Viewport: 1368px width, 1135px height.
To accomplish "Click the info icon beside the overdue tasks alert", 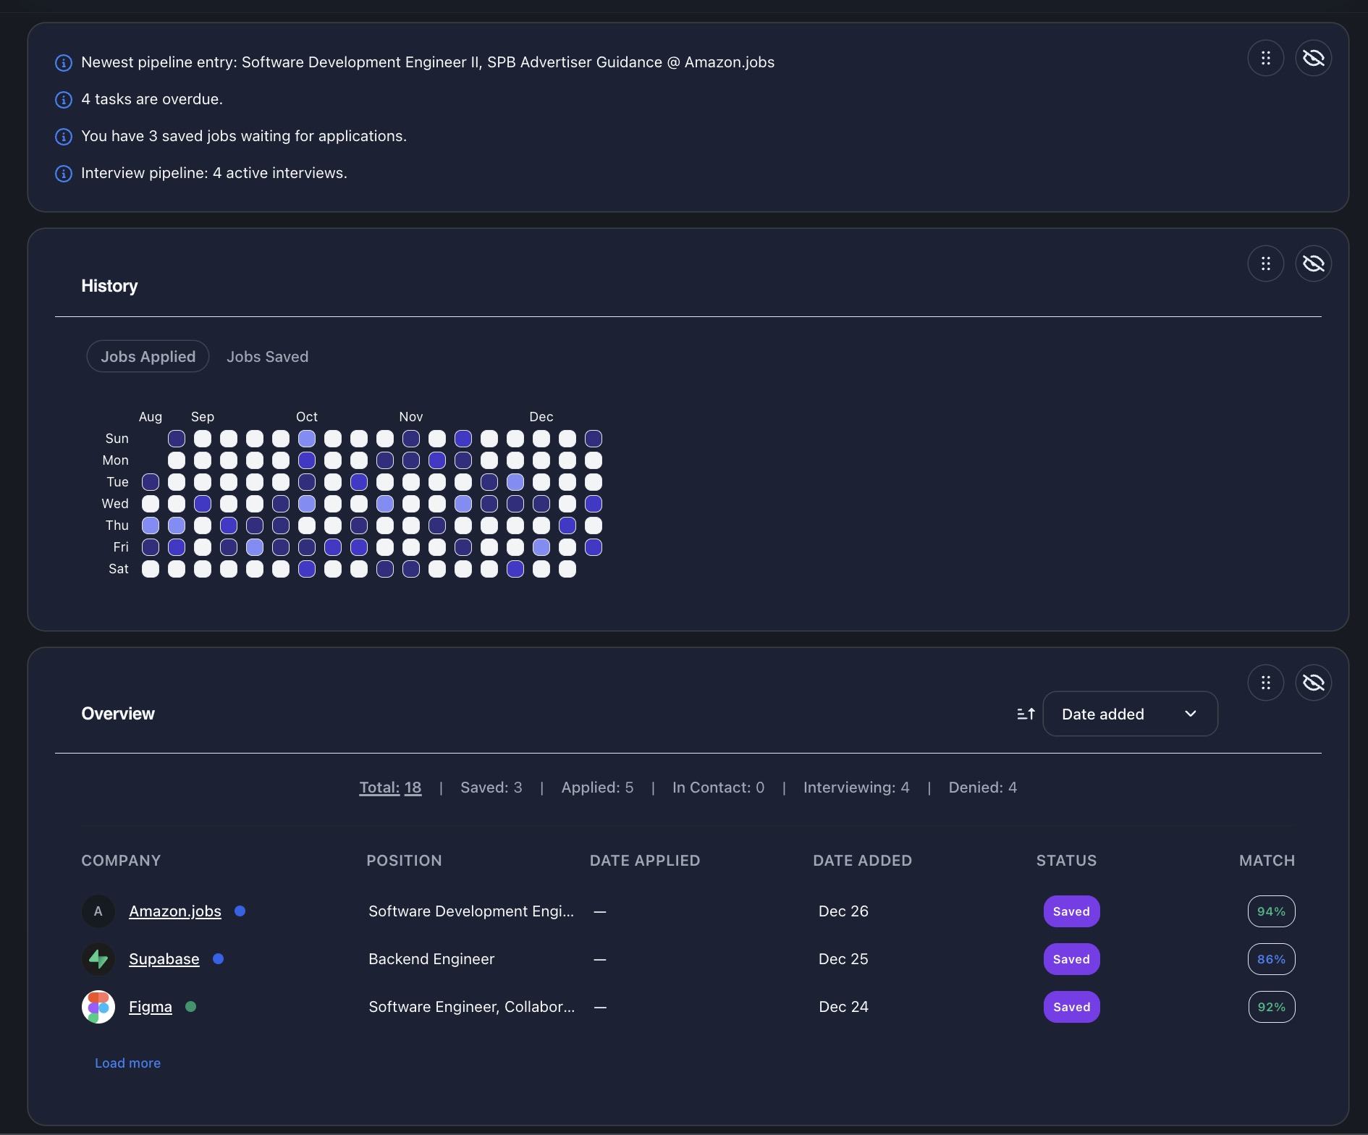I will (x=63, y=100).
